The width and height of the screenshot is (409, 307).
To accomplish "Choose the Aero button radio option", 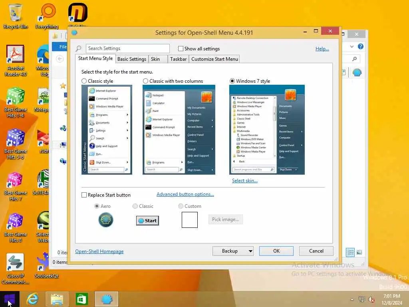I will click(x=97, y=206).
